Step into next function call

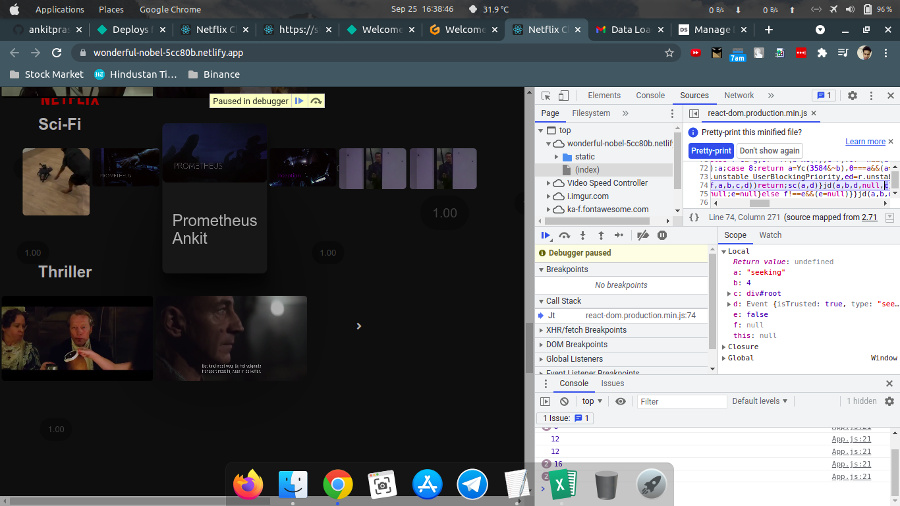point(583,235)
